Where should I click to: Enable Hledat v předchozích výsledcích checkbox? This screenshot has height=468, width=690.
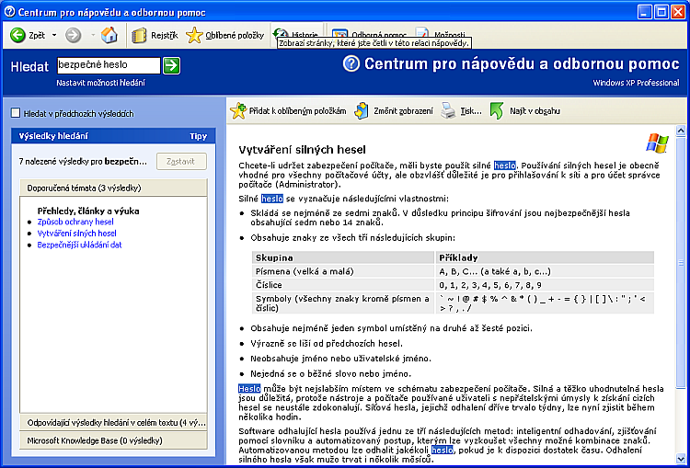click(16, 113)
